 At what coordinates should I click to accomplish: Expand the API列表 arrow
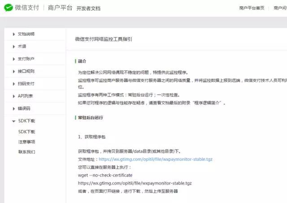coord(14,96)
